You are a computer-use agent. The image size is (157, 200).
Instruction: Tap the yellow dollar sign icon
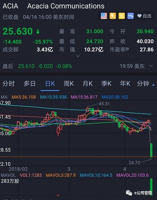121,16
